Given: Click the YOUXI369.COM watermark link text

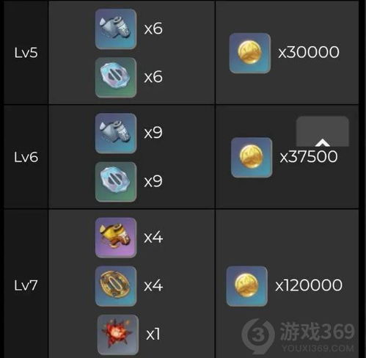Looking at the screenshot, I should pos(318,348).
